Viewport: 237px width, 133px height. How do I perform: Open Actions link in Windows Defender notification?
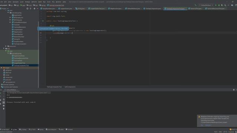tap(208, 125)
